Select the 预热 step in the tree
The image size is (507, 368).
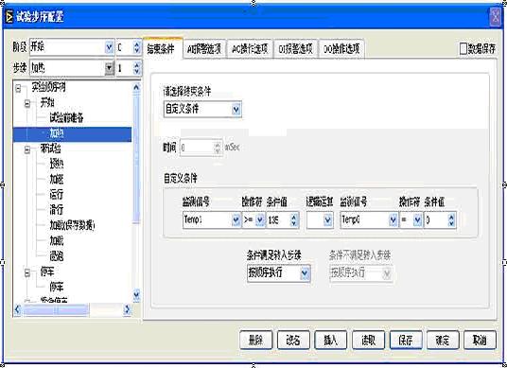point(56,165)
